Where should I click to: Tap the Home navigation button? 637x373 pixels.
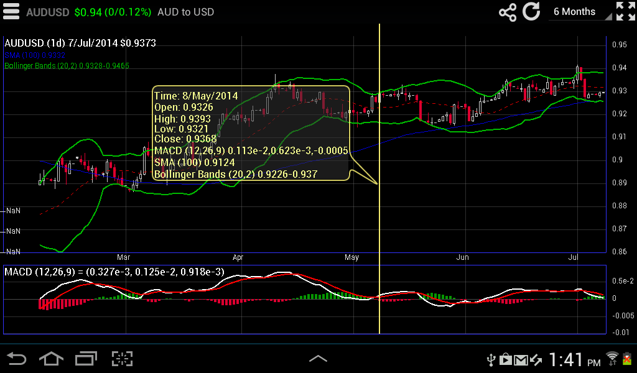pos(51,359)
